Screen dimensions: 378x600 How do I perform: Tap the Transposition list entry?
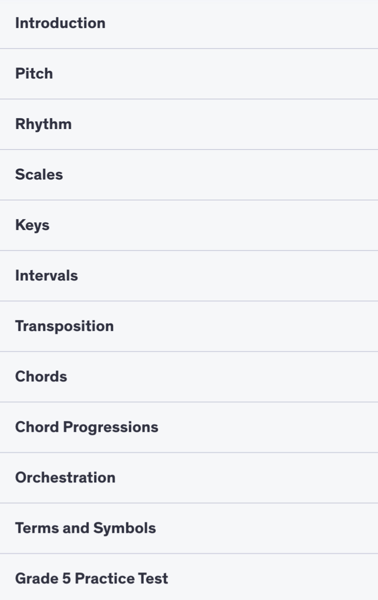[x=189, y=326]
